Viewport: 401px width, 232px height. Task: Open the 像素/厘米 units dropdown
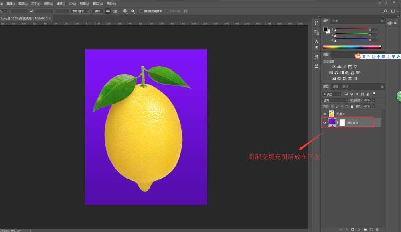80,11
